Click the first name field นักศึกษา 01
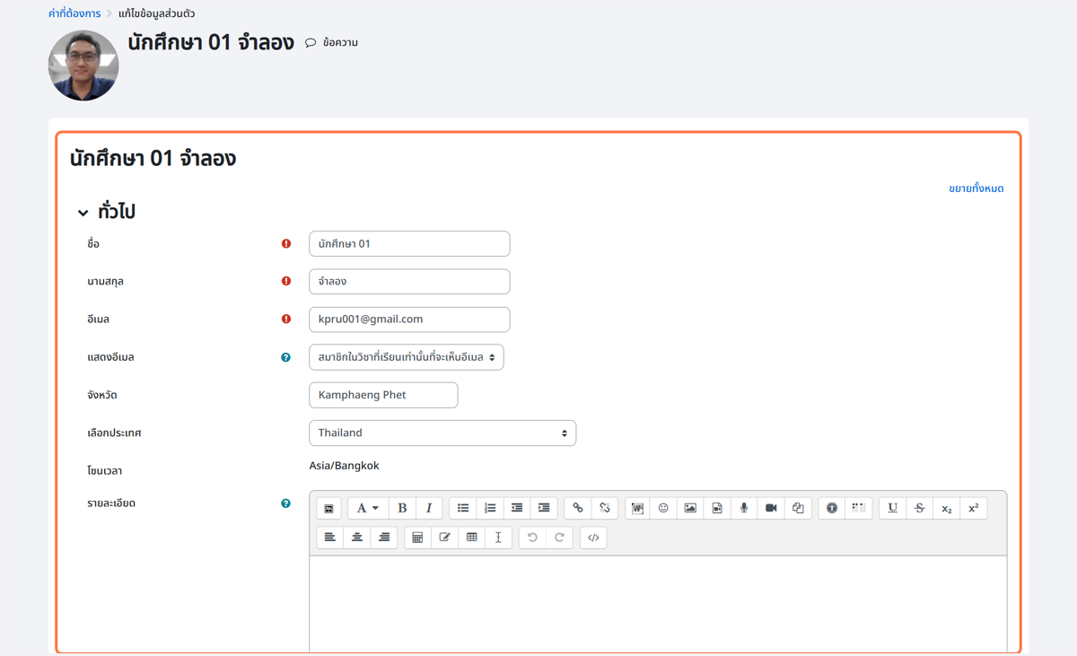 [409, 244]
